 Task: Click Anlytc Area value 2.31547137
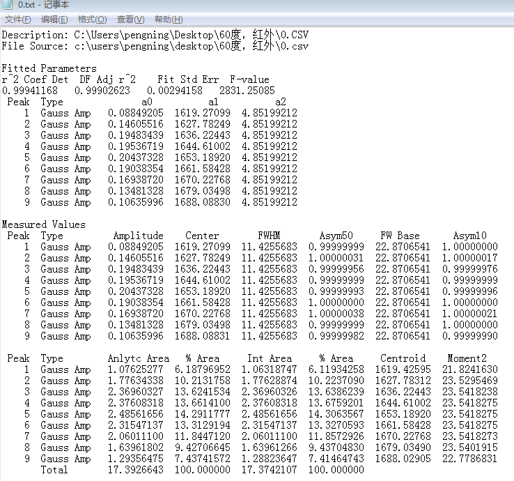(x=136, y=425)
